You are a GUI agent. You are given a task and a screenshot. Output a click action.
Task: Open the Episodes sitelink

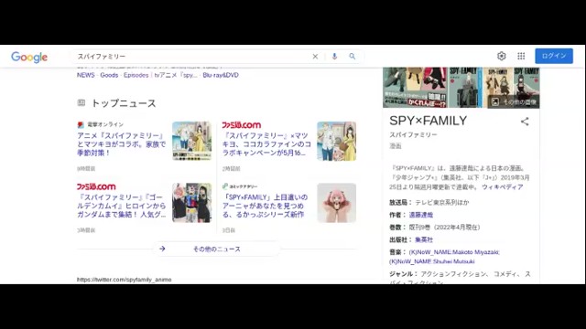tap(136, 75)
